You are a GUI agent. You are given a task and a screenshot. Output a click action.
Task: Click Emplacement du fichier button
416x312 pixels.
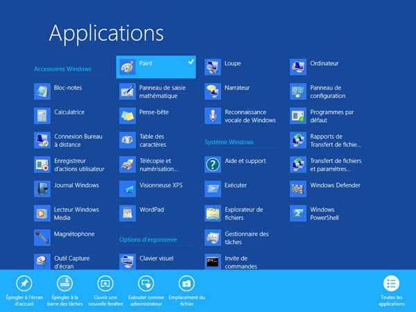click(x=187, y=291)
